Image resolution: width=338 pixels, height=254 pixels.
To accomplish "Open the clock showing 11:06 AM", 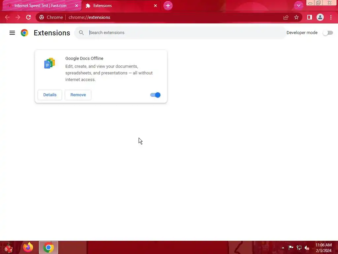I will (x=323, y=248).
